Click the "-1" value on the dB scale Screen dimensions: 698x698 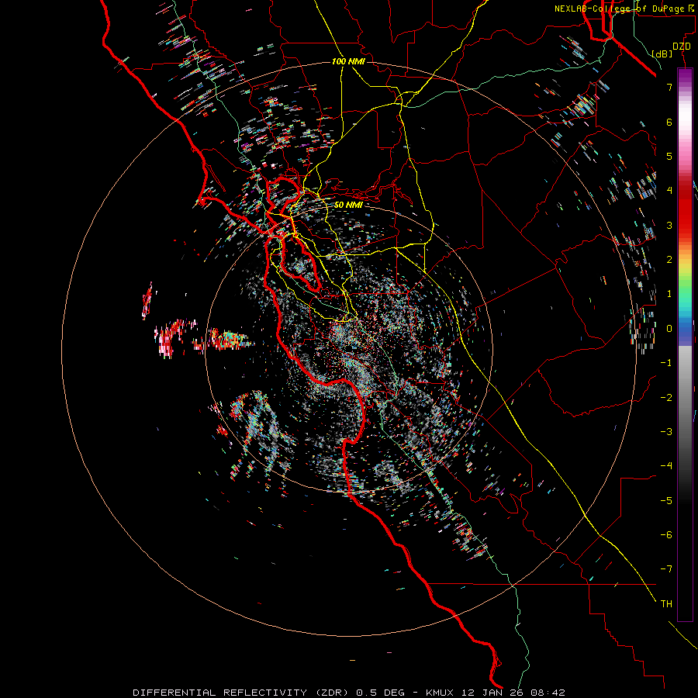666,363
